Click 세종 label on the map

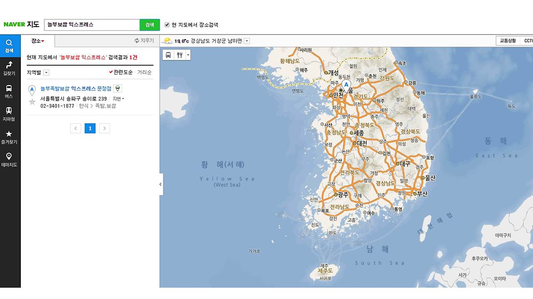[x=359, y=133]
